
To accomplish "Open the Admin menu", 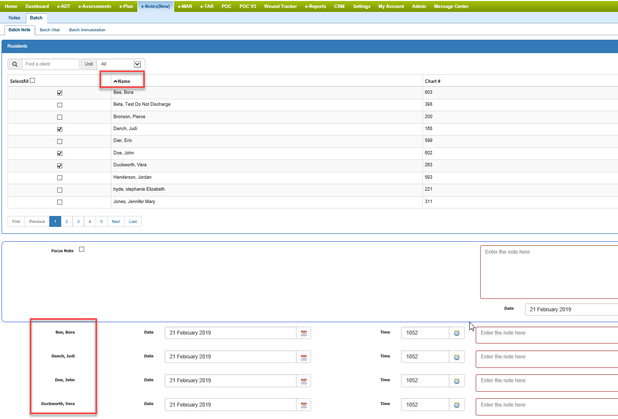I will pyautogui.click(x=419, y=6).
